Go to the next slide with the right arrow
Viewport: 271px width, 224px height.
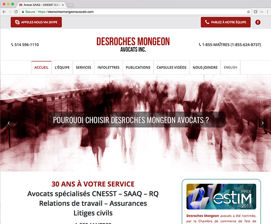coord(263,123)
